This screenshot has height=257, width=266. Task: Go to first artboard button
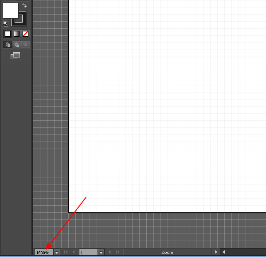pyautogui.click(x=66, y=252)
